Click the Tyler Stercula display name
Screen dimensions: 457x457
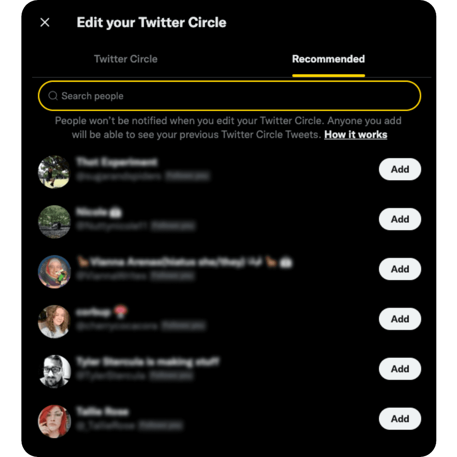147,362
